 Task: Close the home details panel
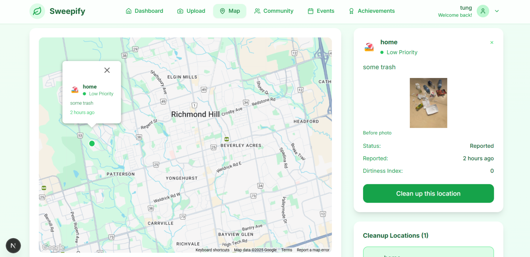pyautogui.click(x=492, y=42)
